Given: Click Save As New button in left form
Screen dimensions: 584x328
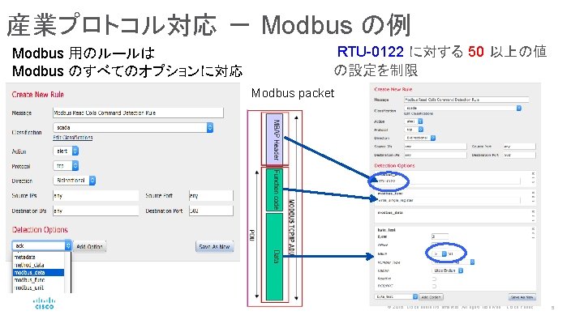Looking at the screenshot, I should (214, 246).
